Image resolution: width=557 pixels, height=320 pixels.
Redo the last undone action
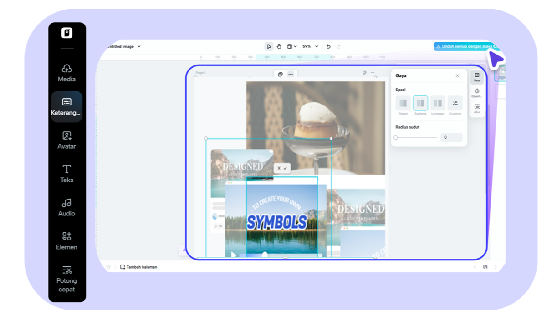338,46
